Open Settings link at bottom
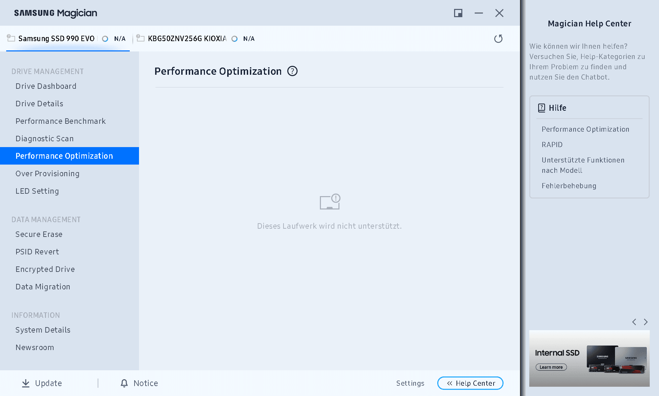 coord(410,383)
